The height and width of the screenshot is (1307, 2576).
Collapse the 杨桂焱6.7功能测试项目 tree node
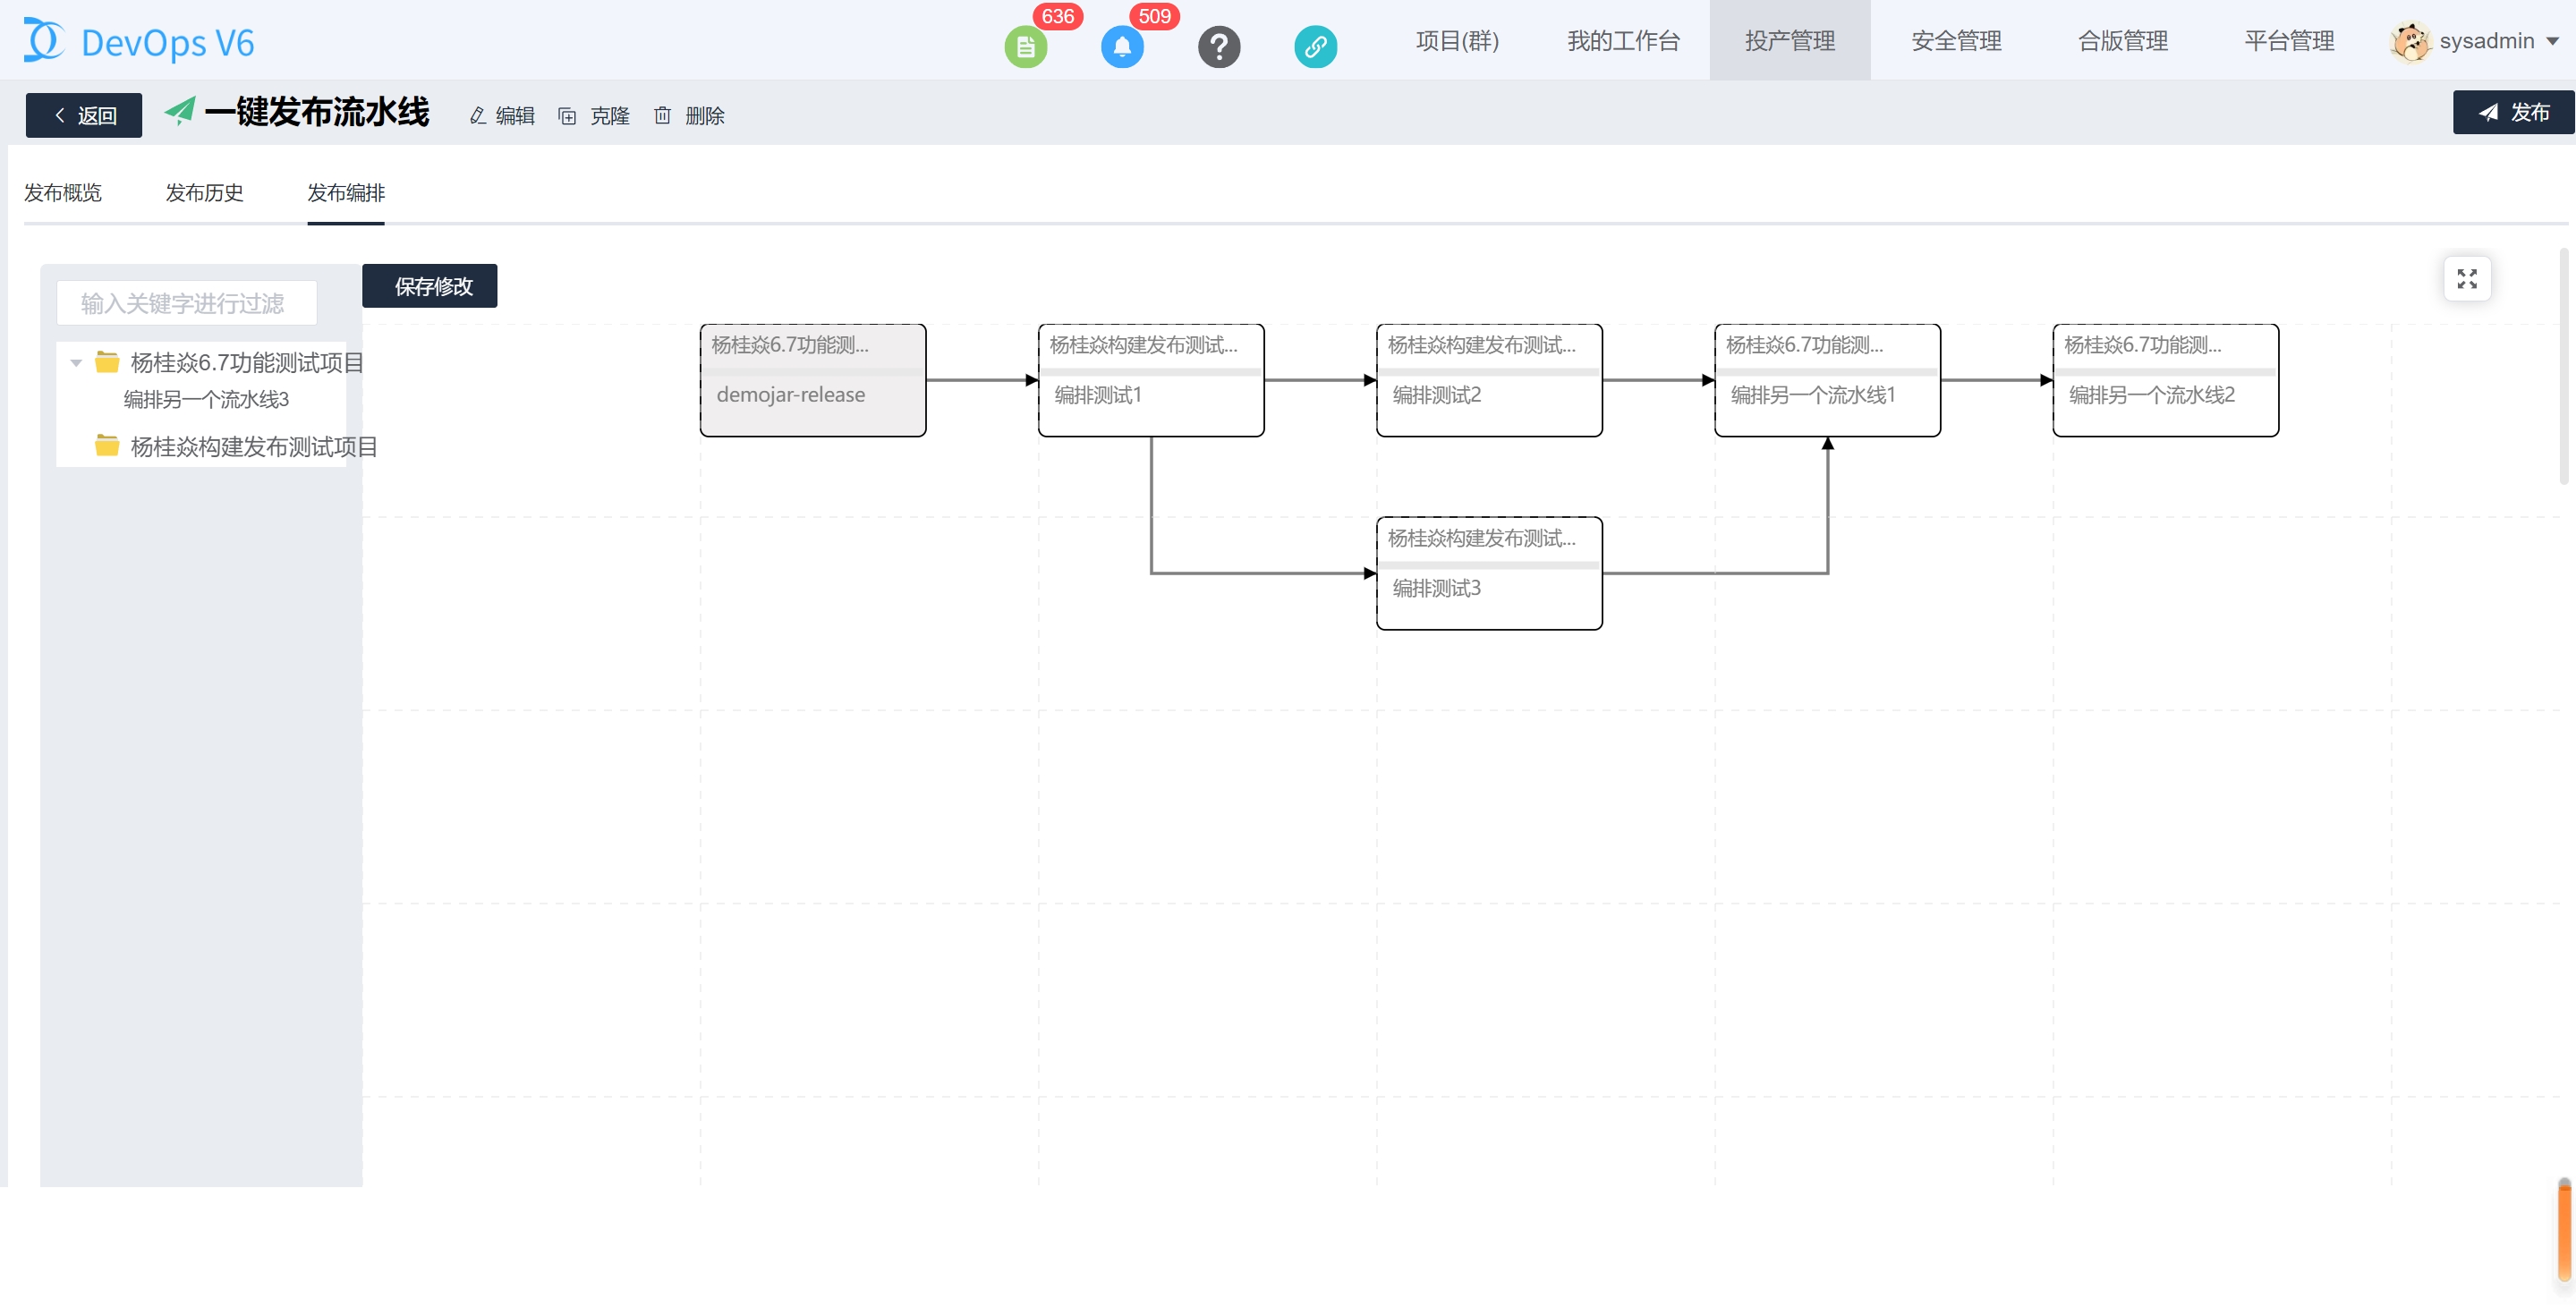pyautogui.click(x=76, y=363)
